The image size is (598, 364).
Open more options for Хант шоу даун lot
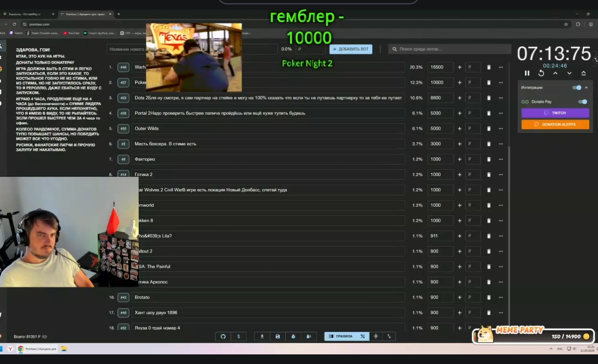click(x=501, y=313)
